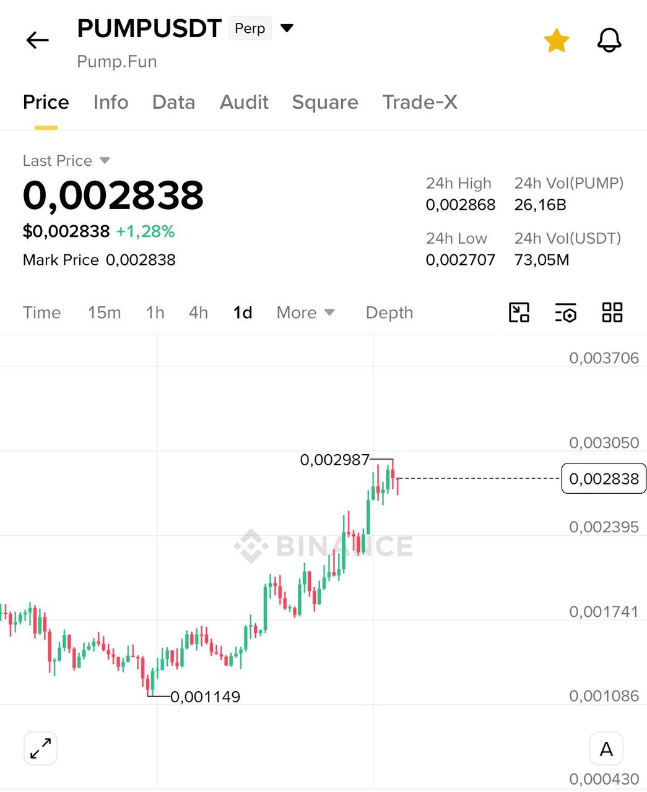Switch to the Info tab
Screen dimensions: 647x792
pos(111,102)
